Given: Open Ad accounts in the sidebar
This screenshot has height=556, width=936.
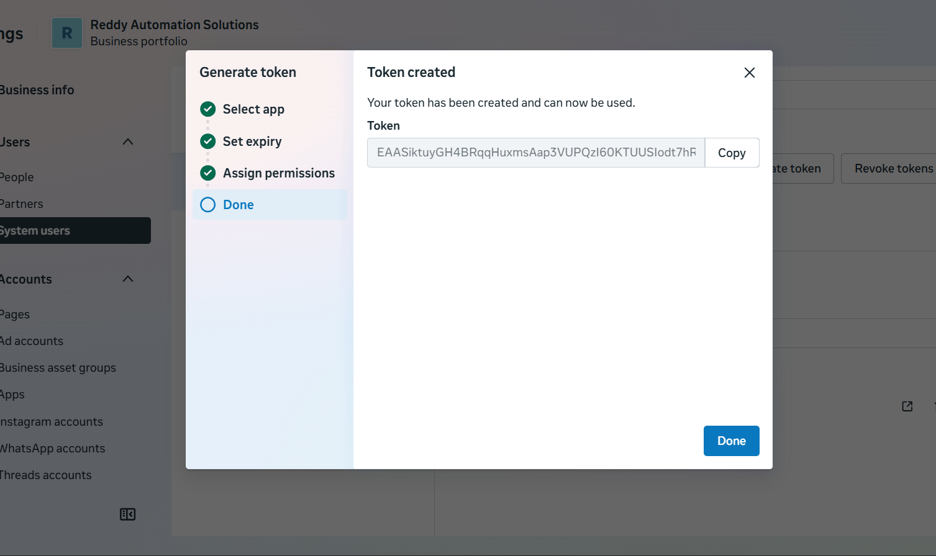Looking at the screenshot, I should (x=32, y=341).
